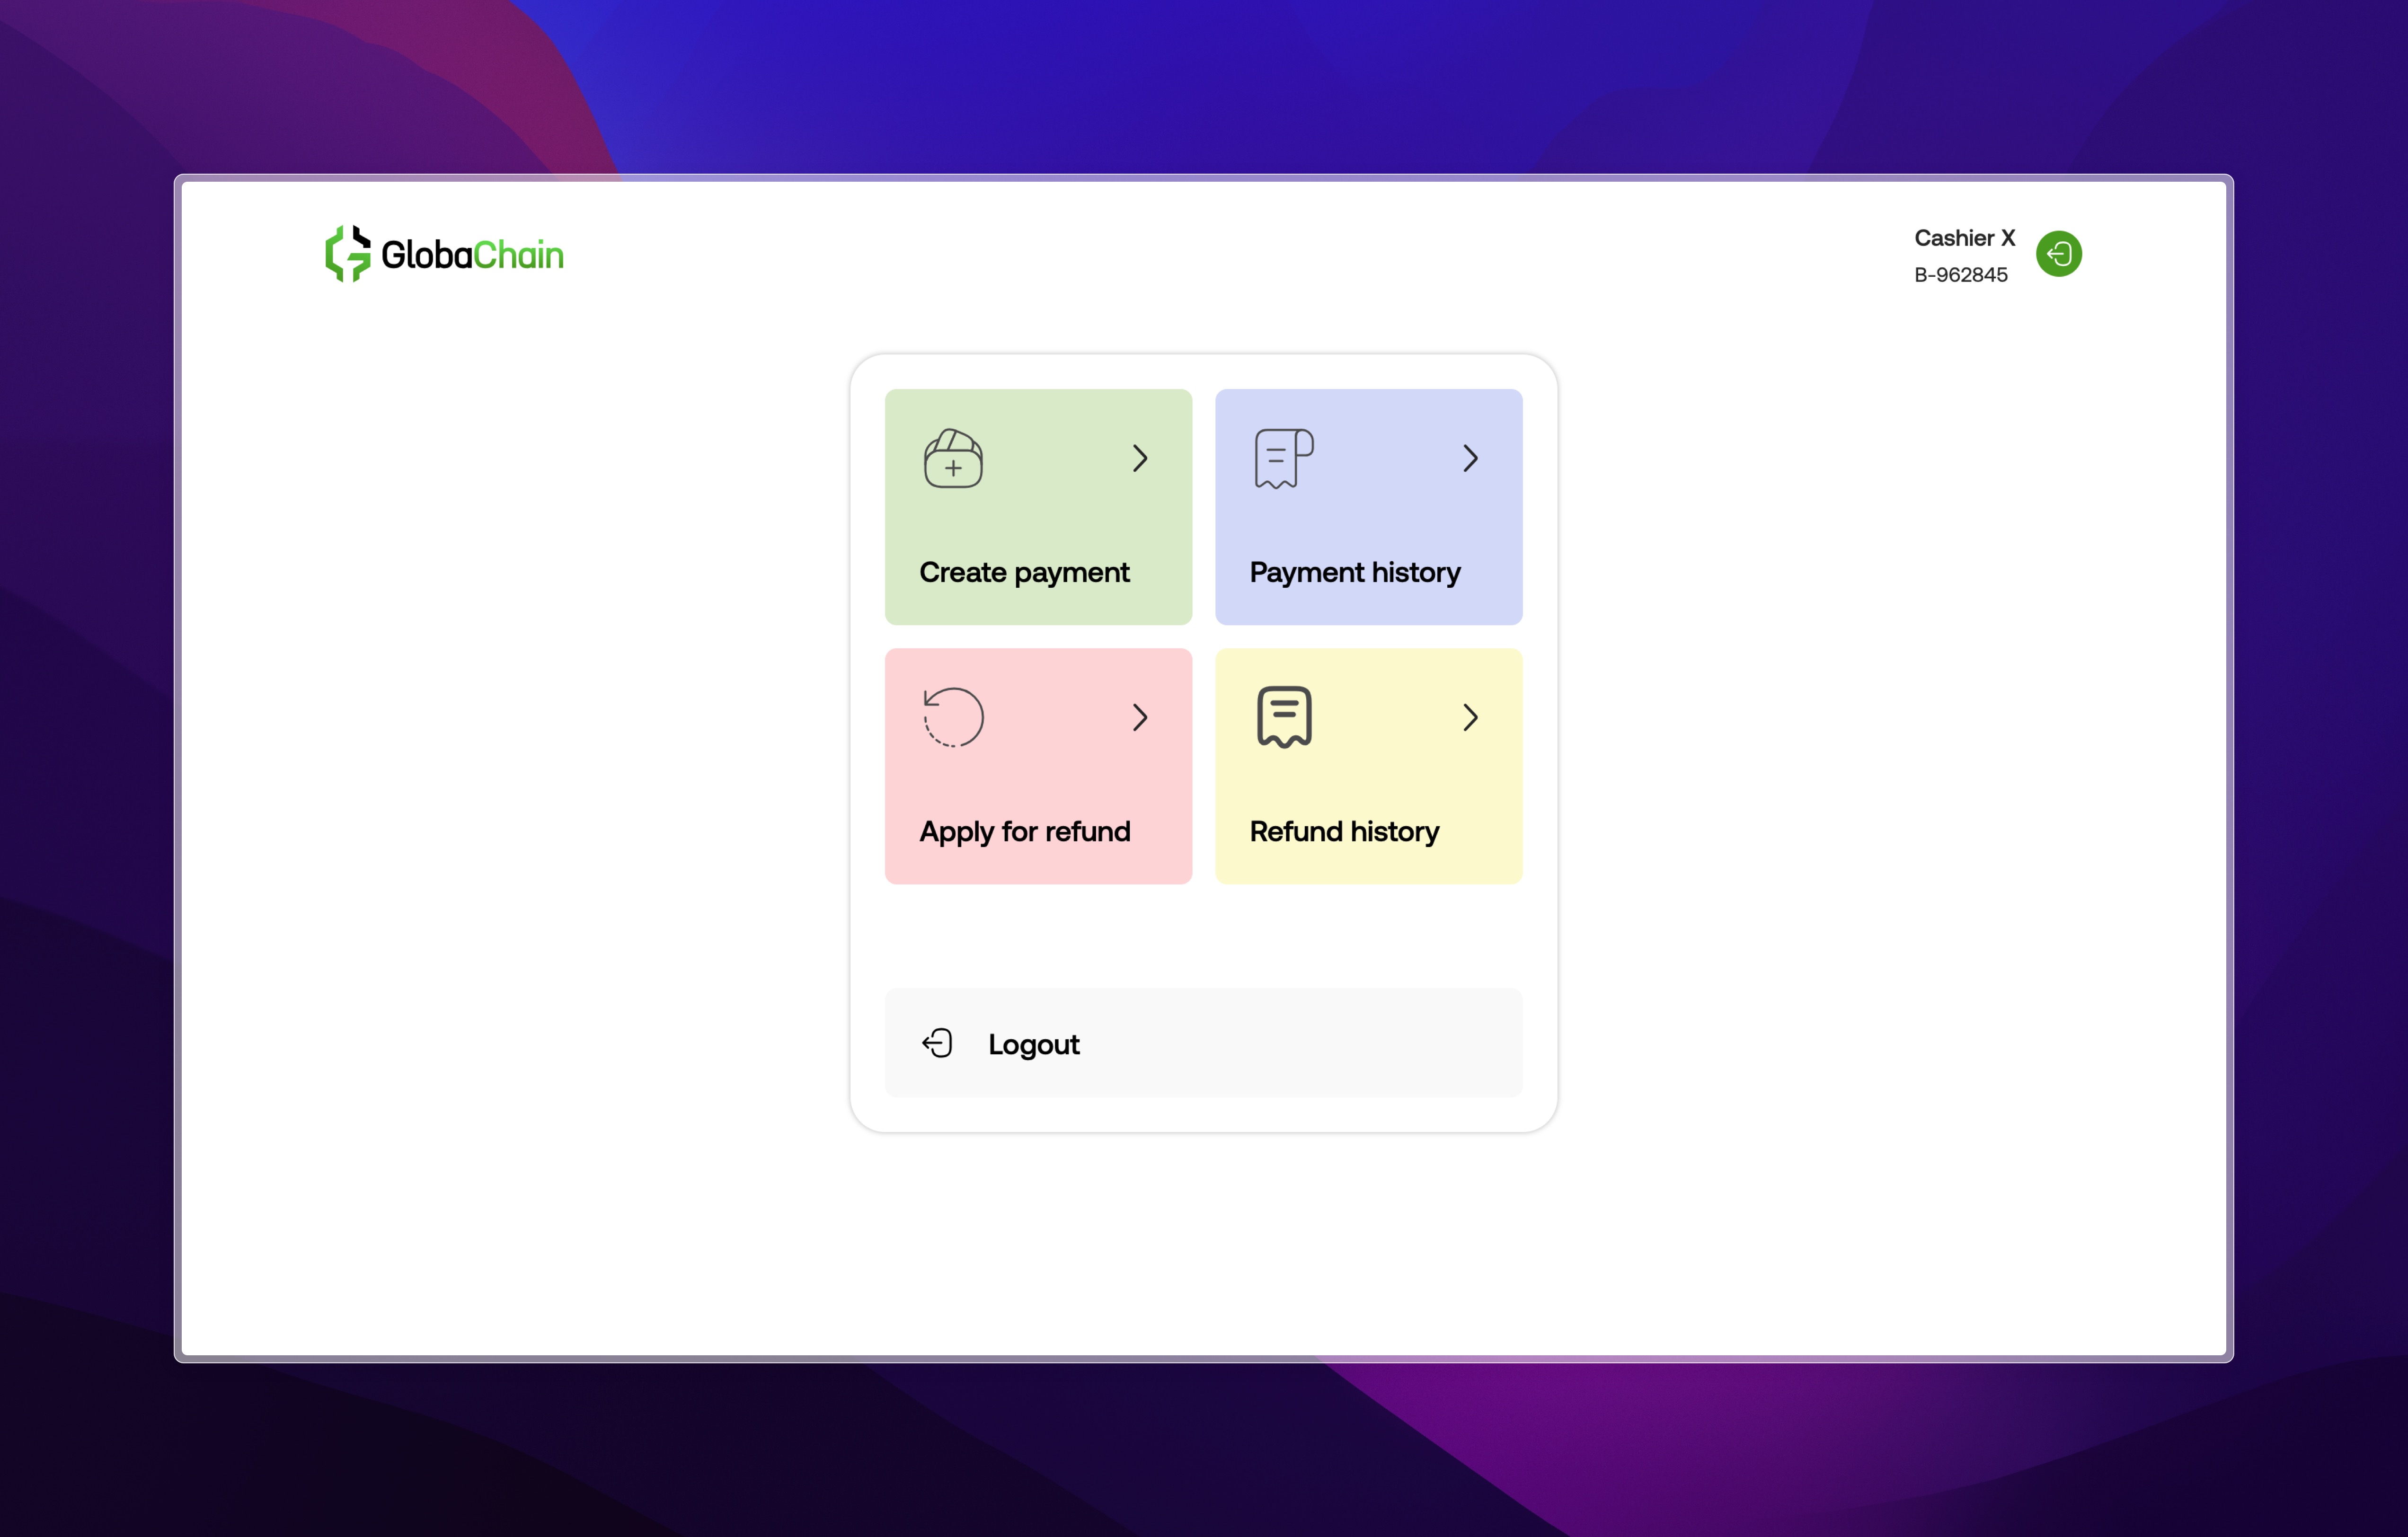Click the receipt icon on Payment history
This screenshot has height=1537, width=2408.
pos(1284,458)
